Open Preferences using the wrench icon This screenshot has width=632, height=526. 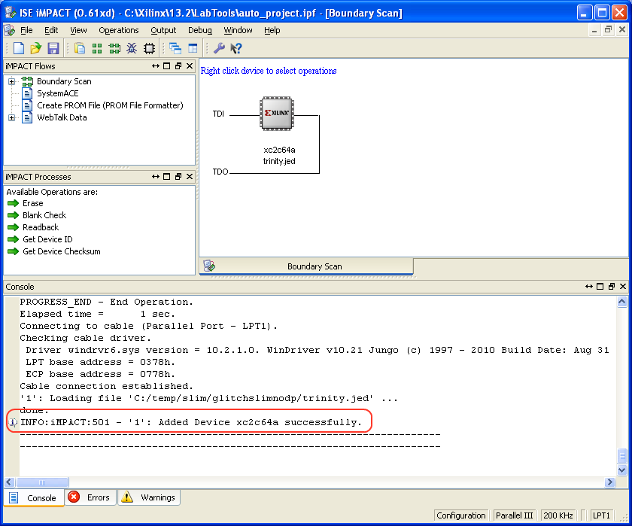[219, 48]
